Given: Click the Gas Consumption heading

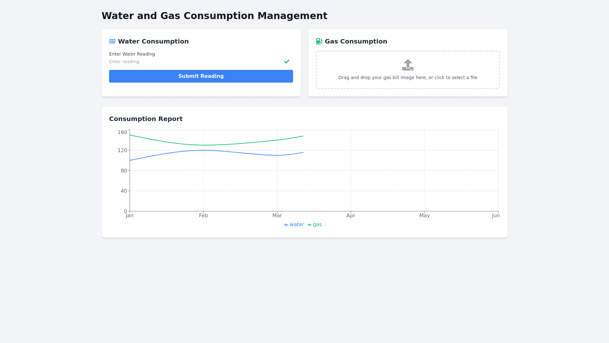Looking at the screenshot, I should pos(356,41).
